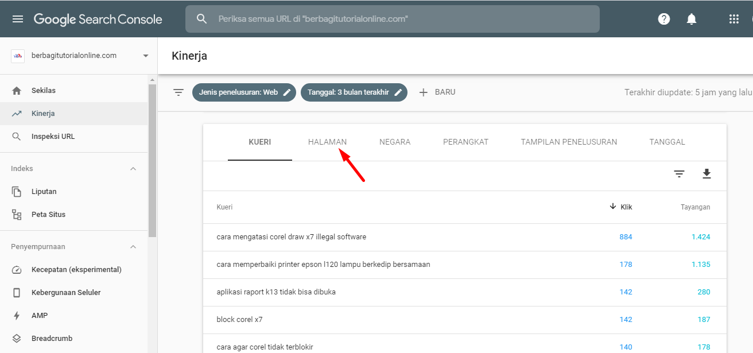Select query 'cara agar corel tidak terblokir'
The width and height of the screenshot is (753, 353).
(265, 347)
